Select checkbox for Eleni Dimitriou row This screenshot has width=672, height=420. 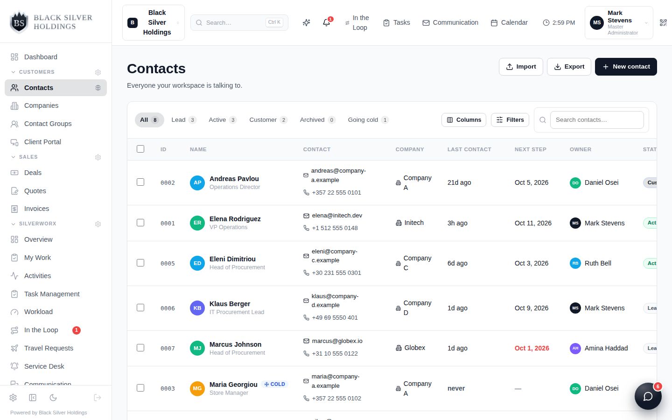[x=140, y=263]
